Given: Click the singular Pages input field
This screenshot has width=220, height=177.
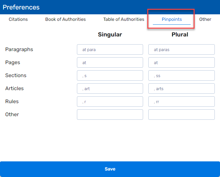Looking at the screenshot, I should tap(110, 62).
